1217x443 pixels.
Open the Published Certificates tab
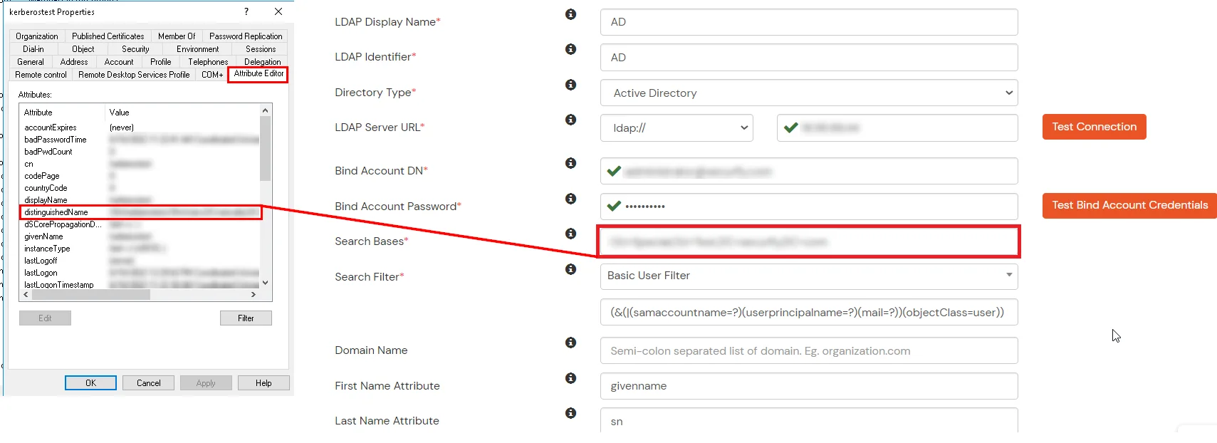pos(108,36)
